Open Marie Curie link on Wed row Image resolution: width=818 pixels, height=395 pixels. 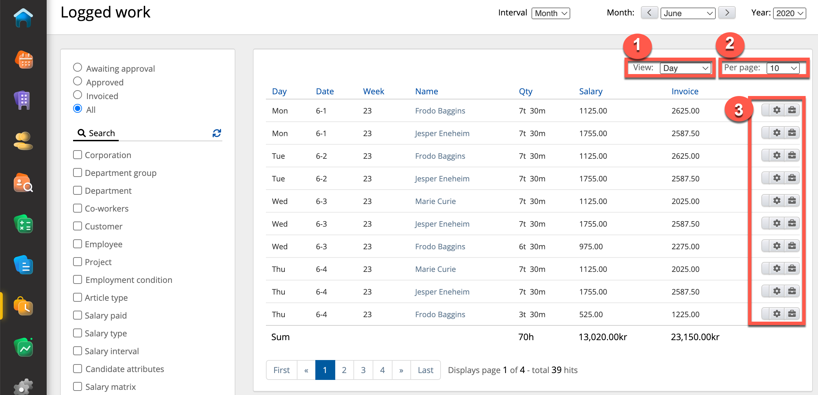[x=435, y=201]
